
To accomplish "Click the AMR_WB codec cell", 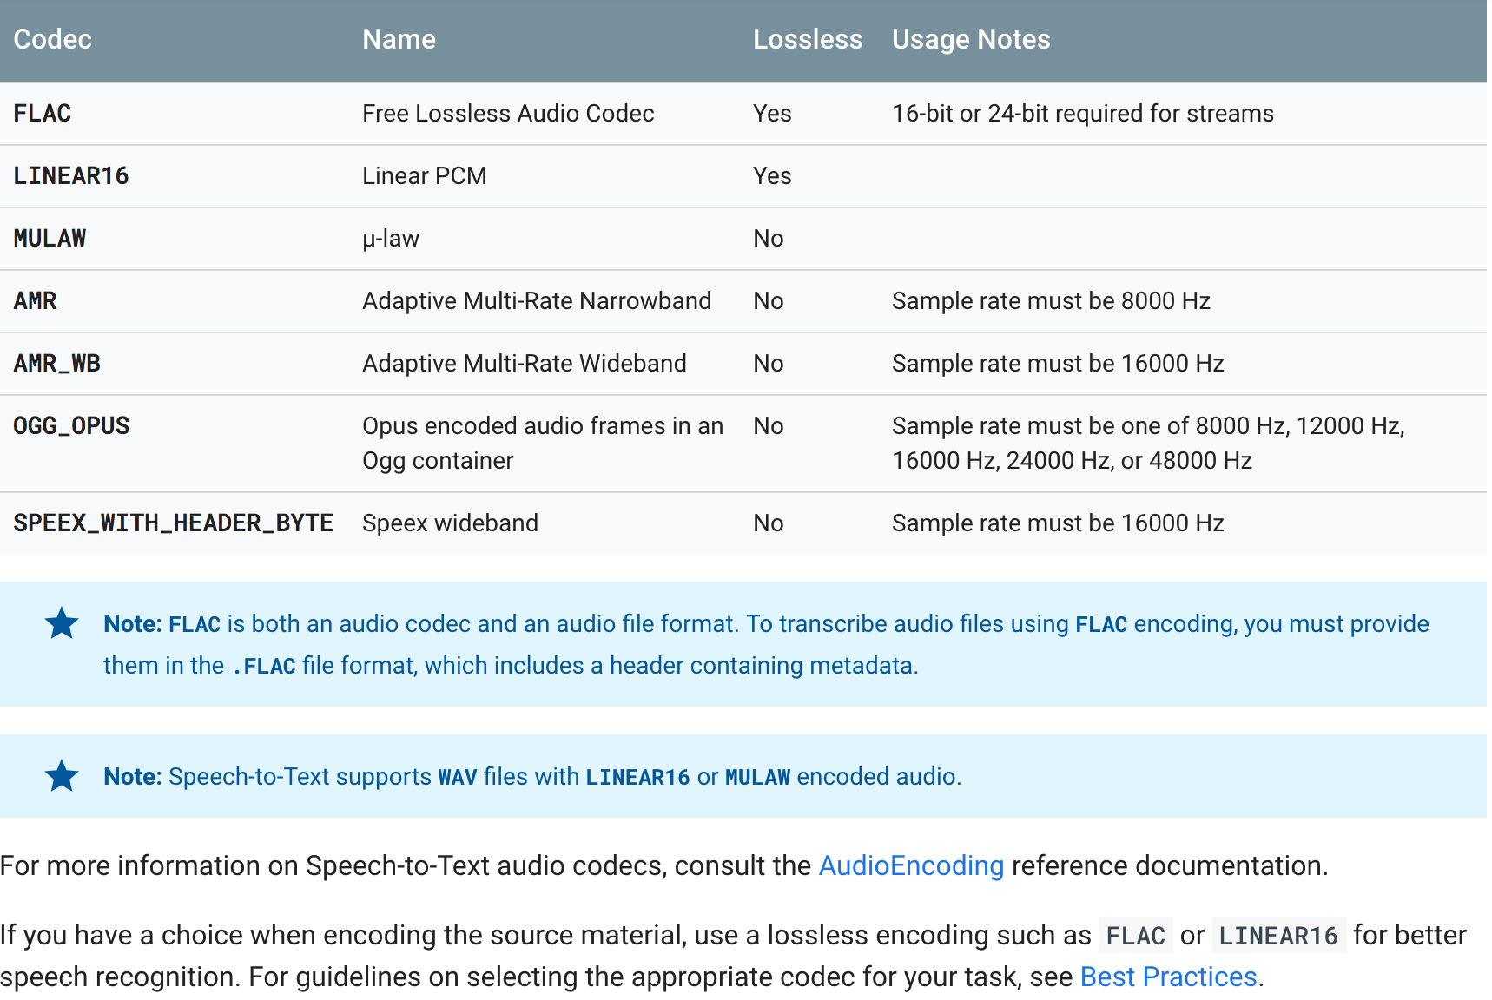I will 57,364.
